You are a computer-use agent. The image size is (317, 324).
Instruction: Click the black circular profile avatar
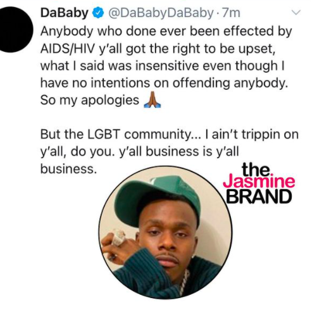click(x=14, y=30)
